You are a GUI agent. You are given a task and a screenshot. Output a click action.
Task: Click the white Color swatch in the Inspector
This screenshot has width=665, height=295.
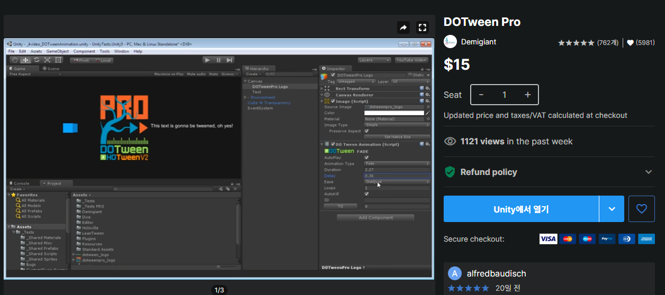tap(394, 113)
